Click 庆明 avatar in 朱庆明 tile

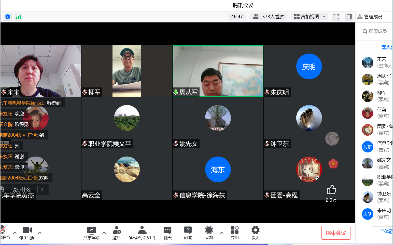(x=309, y=66)
